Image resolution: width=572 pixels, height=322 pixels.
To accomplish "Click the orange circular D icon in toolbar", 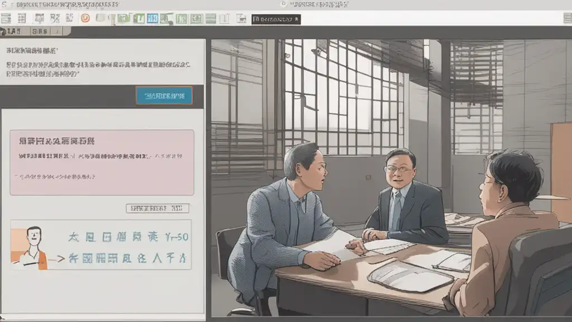I will 85,18.
